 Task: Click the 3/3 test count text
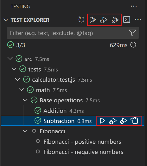(21, 45)
